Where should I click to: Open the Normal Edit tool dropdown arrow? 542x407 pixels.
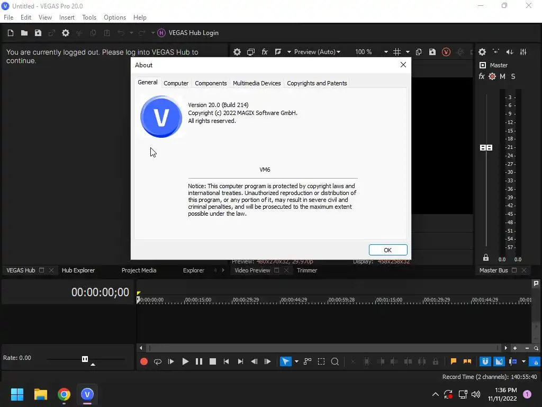click(296, 361)
